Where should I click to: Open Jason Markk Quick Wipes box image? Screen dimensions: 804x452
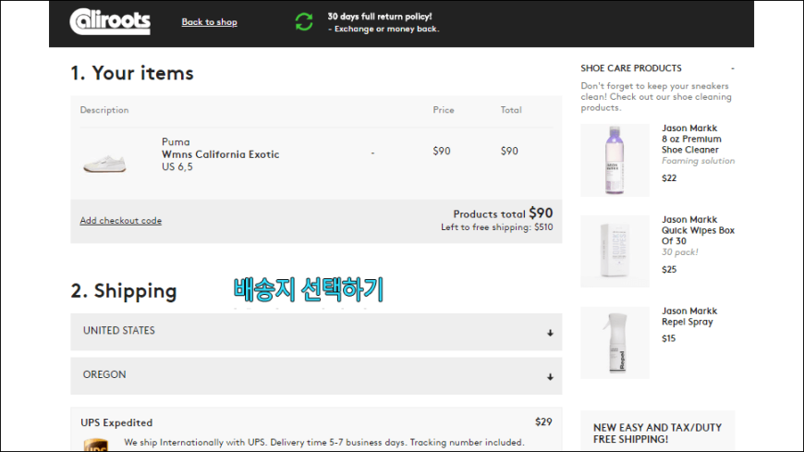pos(615,251)
